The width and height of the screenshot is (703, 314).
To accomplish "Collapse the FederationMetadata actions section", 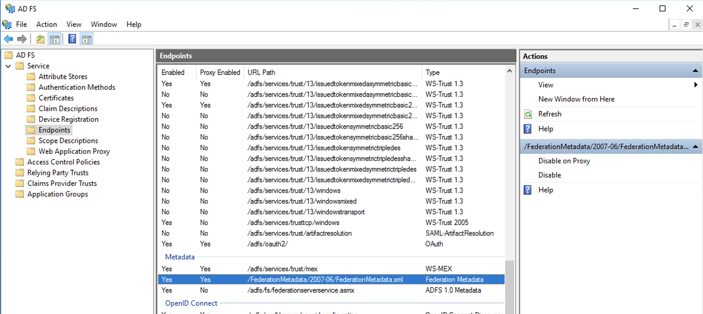I will 695,147.
